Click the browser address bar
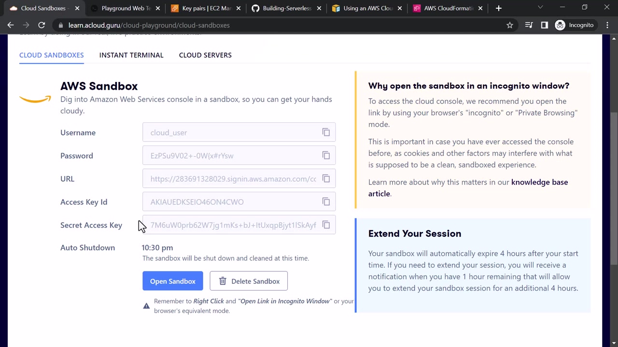 tap(285, 25)
